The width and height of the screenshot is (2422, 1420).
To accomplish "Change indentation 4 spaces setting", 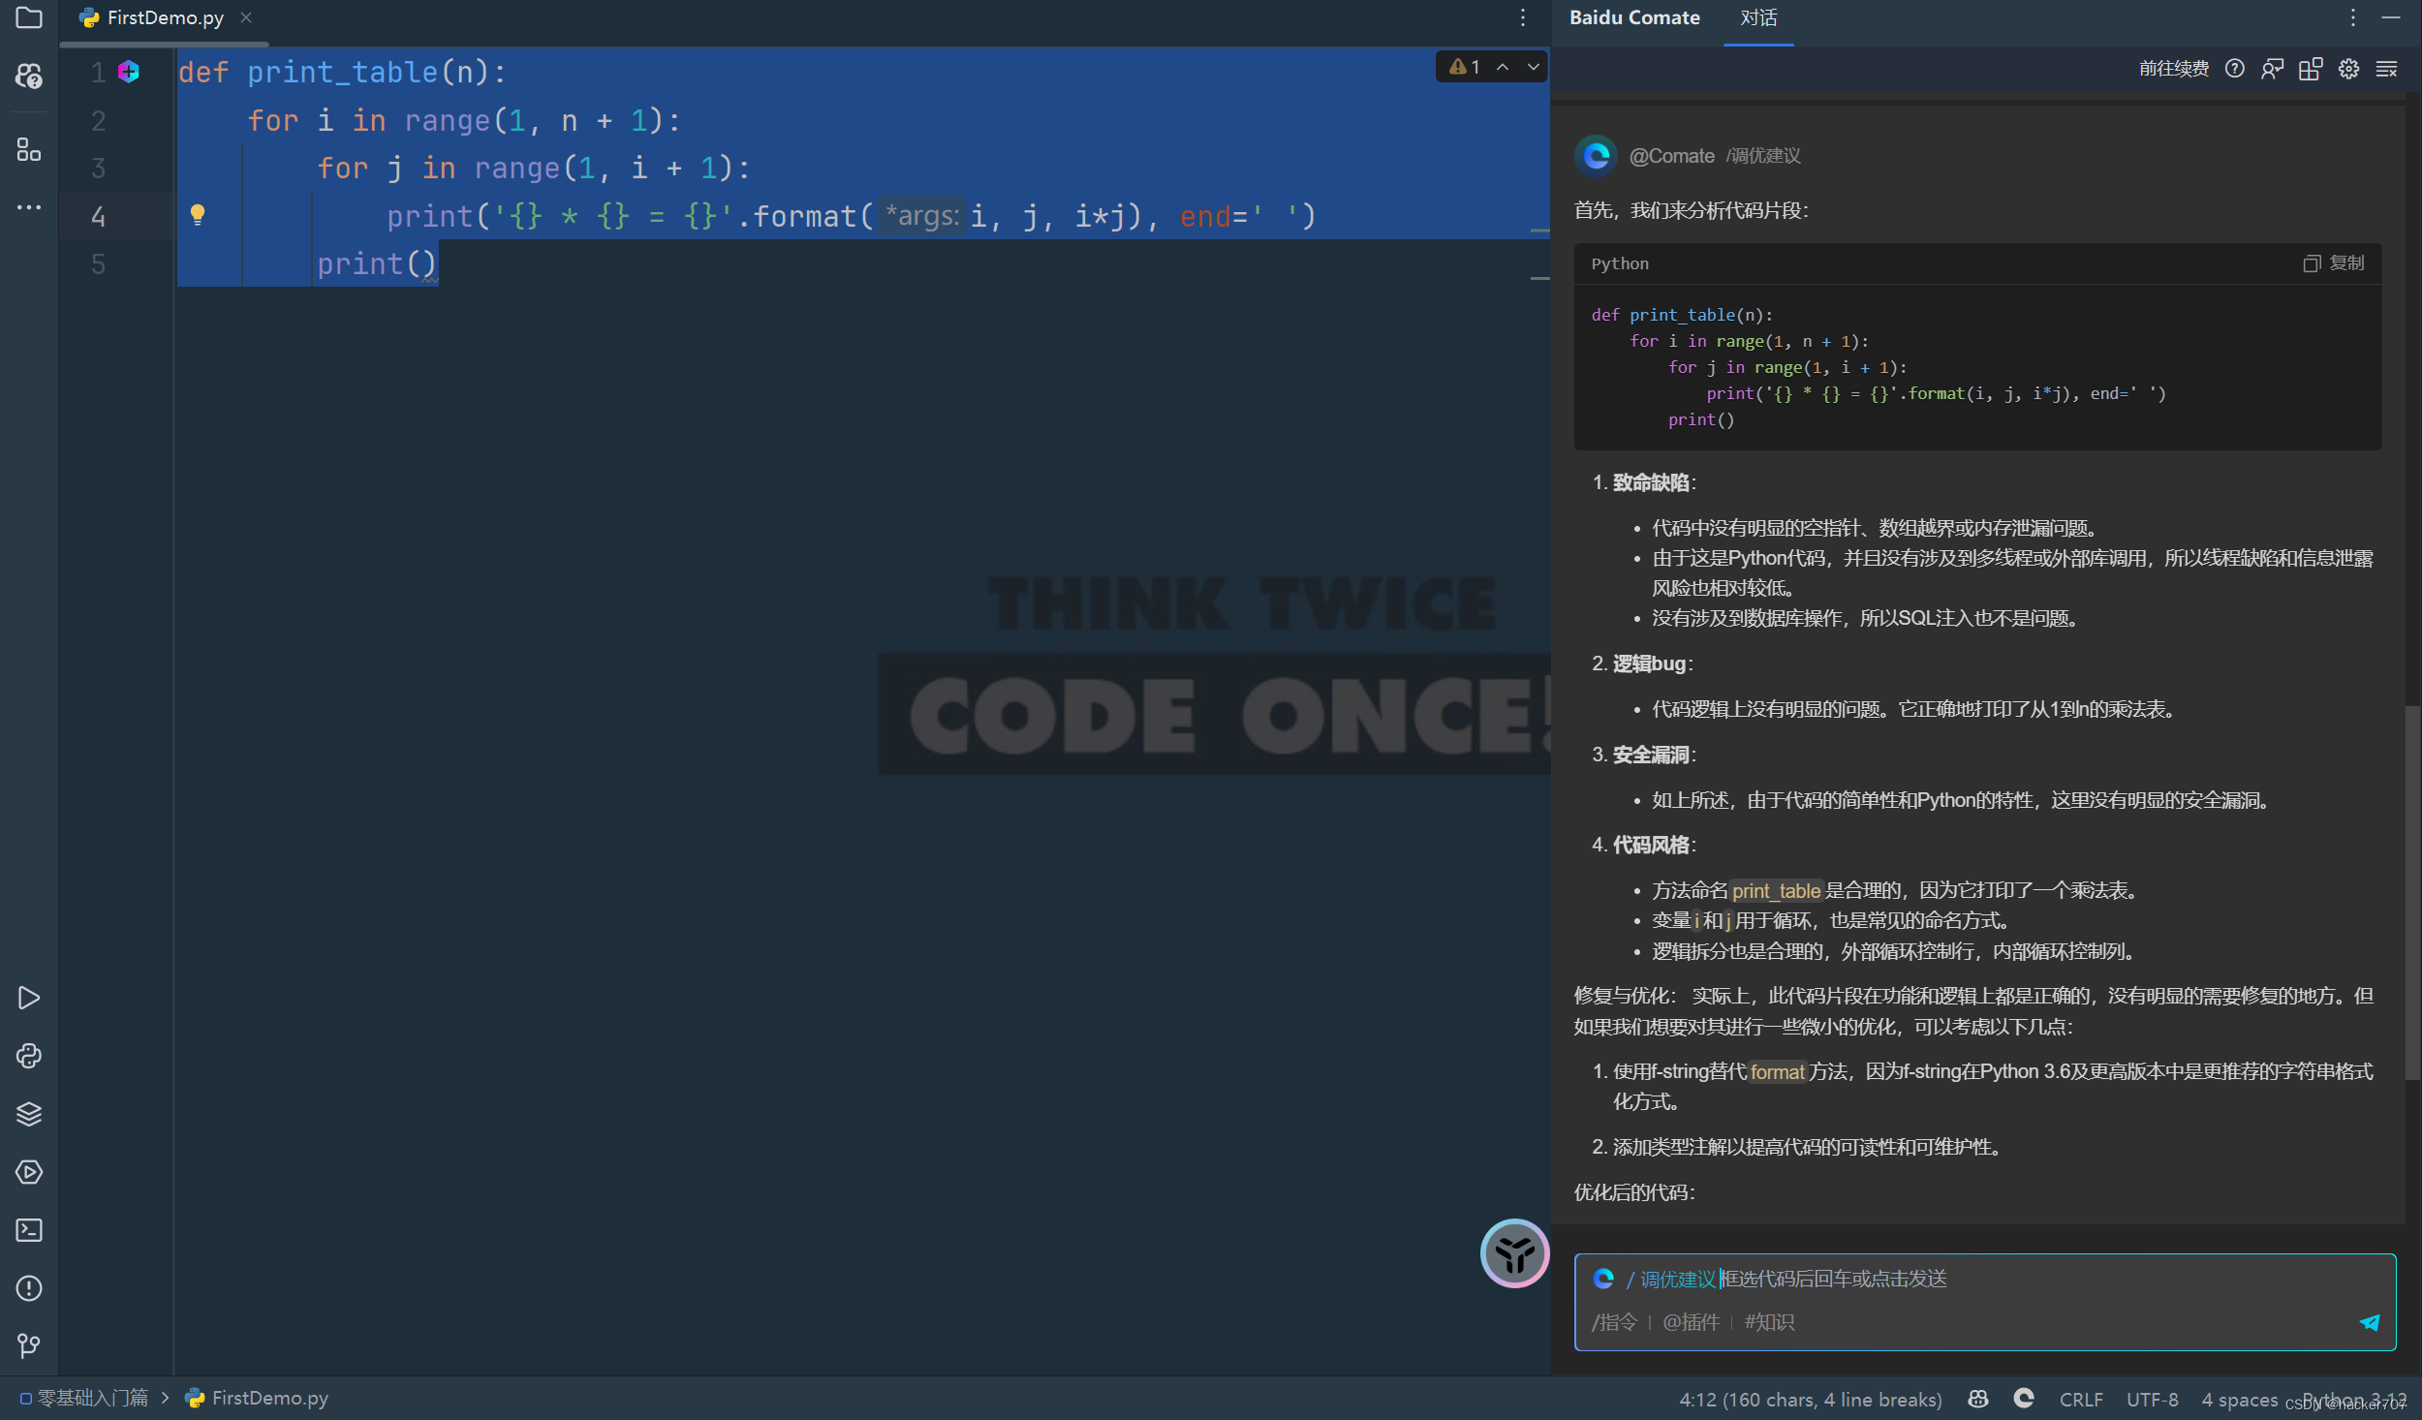I will 2239,1400.
